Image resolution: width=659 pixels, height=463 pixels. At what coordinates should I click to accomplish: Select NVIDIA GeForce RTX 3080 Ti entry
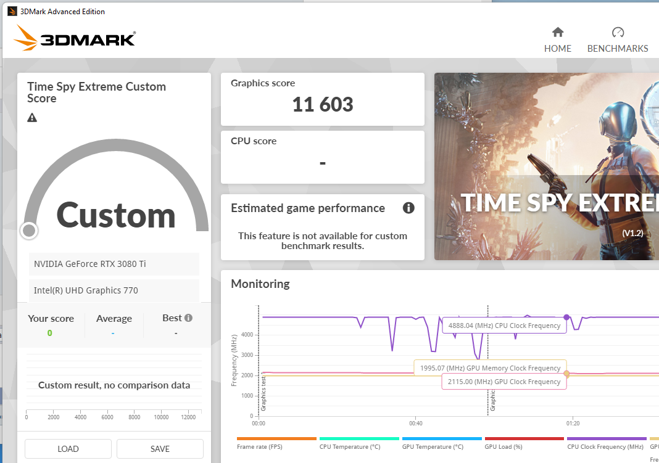(x=114, y=264)
